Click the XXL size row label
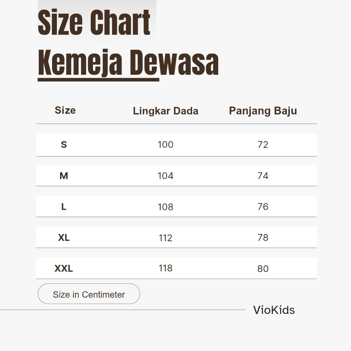The width and height of the screenshot is (351, 351). point(64,268)
